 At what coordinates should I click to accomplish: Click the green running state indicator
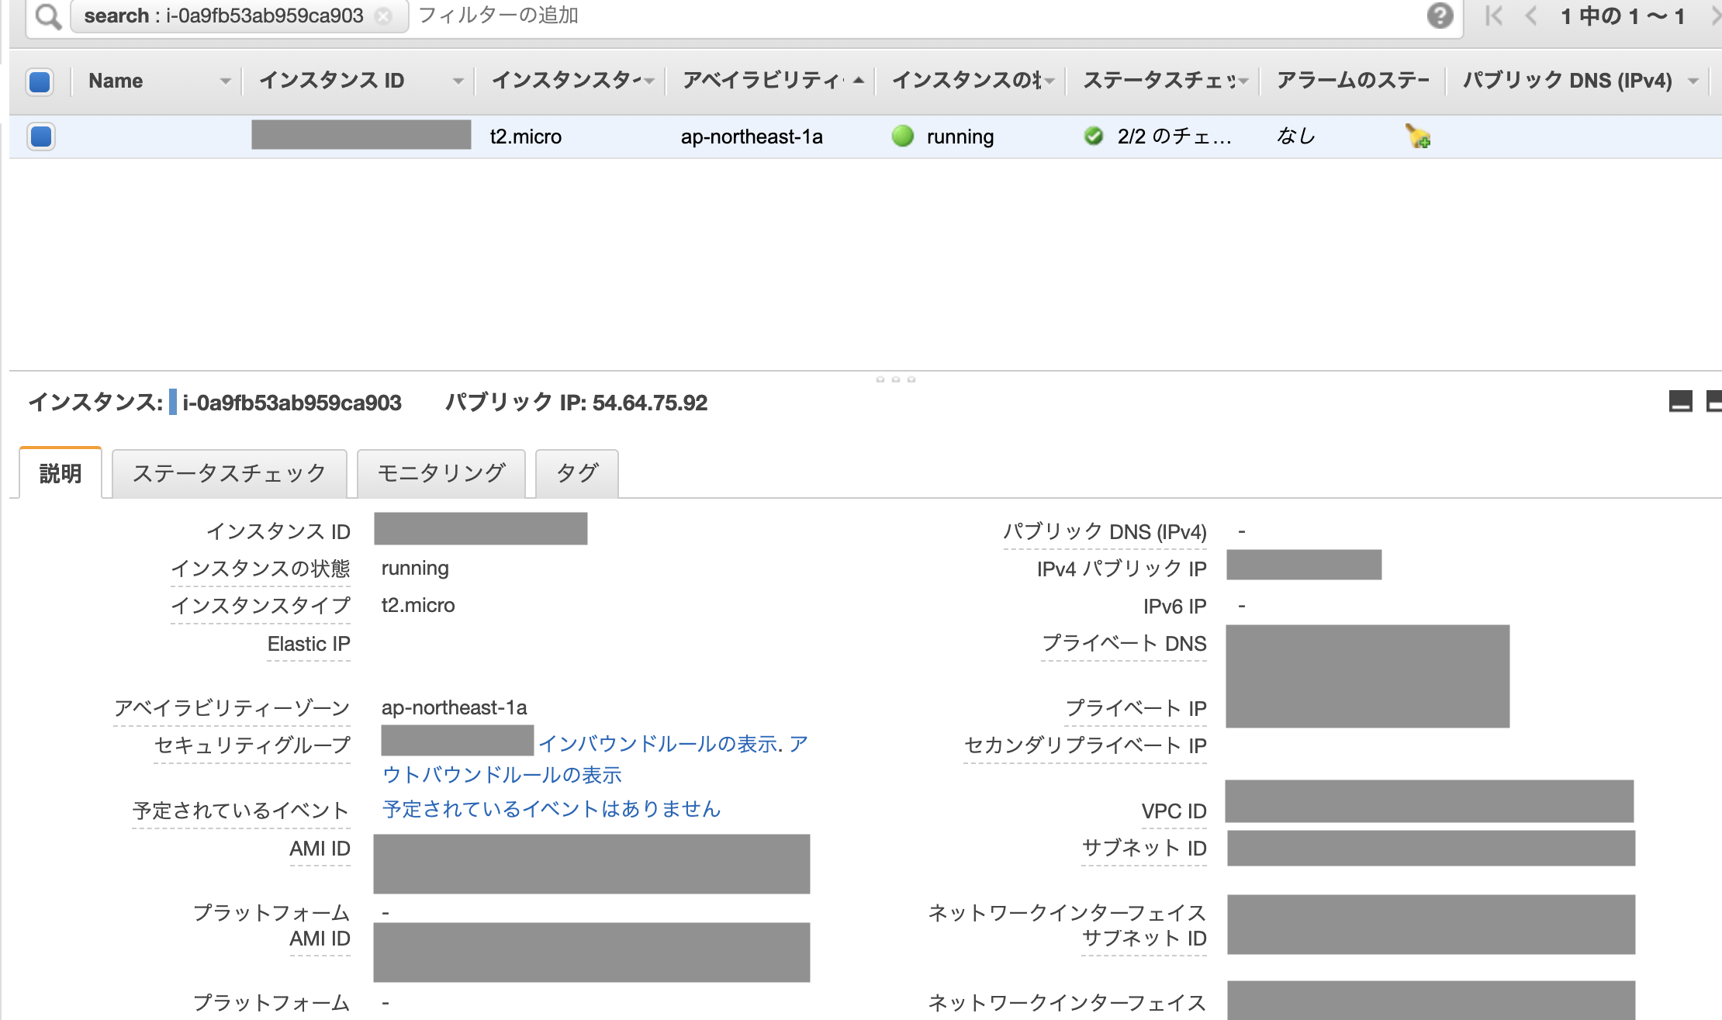click(902, 137)
